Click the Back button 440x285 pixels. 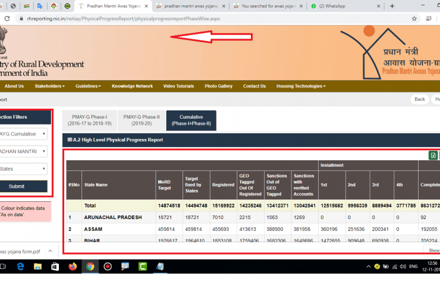pos(420,99)
